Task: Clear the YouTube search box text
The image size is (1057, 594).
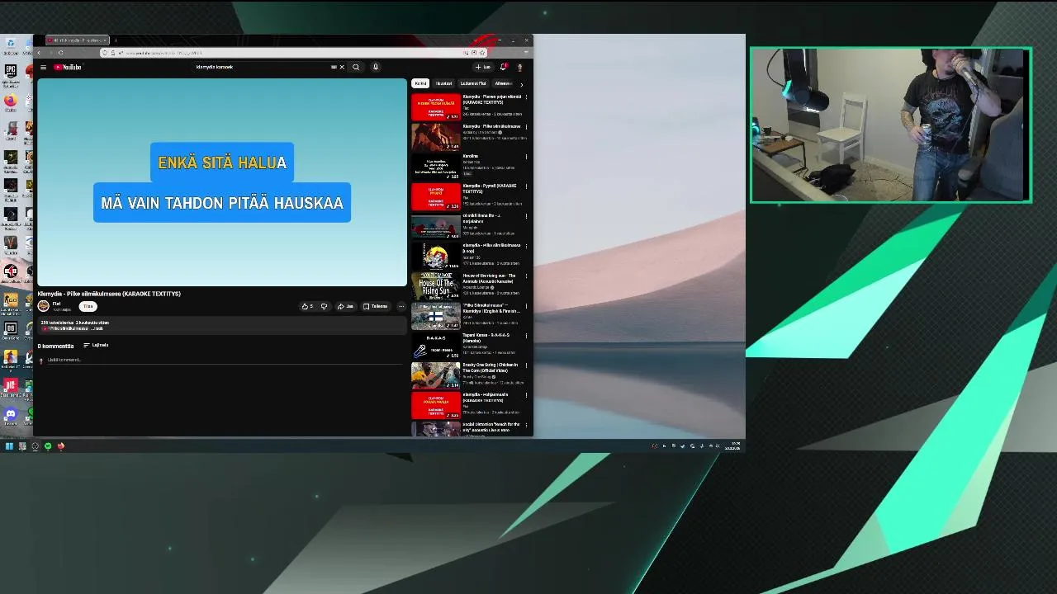Action: pyautogui.click(x=342, y=67)
